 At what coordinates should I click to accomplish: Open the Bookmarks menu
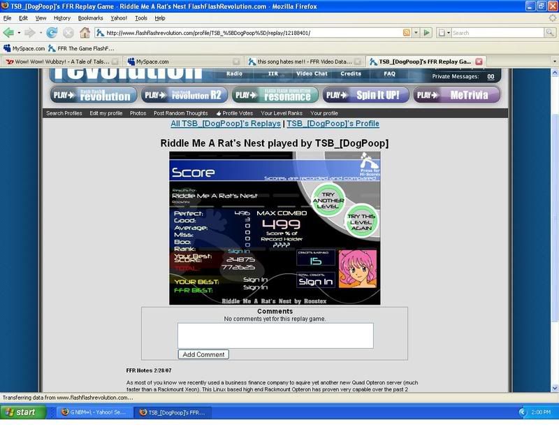pos(90,17)
